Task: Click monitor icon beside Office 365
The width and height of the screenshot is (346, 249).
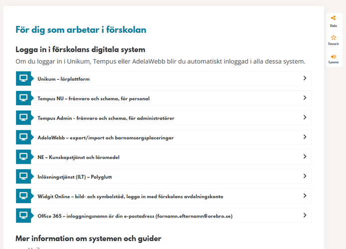Action: (x=23, y=215)
